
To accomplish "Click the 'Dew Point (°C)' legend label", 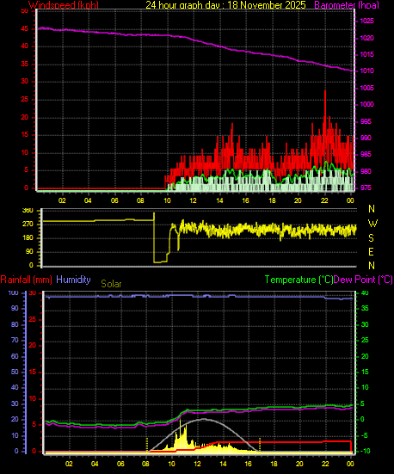I will (x=363, y=280).
